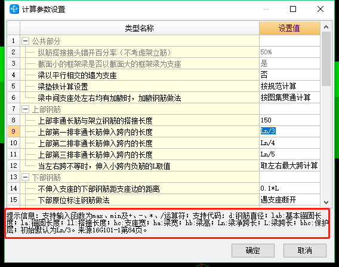
Task: Select row 梁垫铁计算设置
Action: point(140,86)
